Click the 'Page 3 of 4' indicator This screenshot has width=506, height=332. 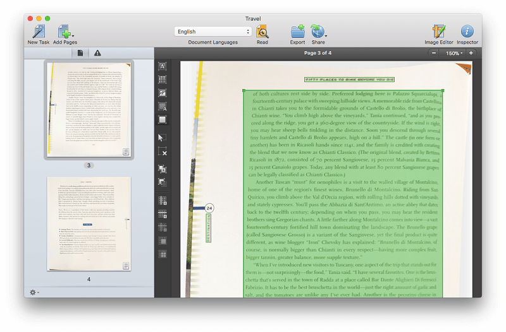tap(318, 53)
